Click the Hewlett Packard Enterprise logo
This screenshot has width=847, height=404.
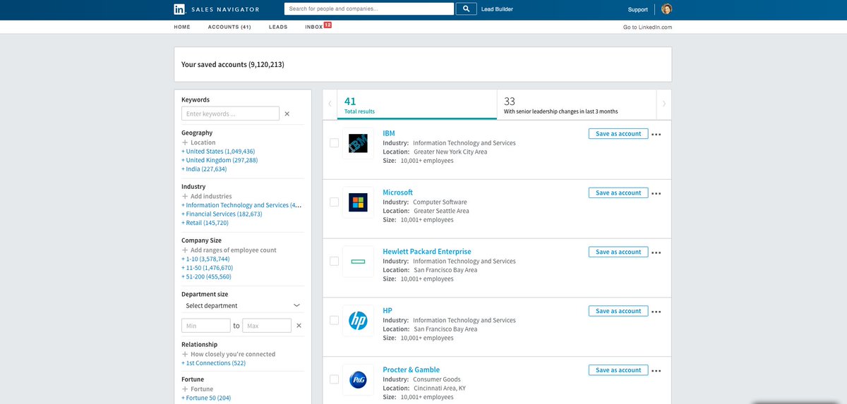coord(358,262)
